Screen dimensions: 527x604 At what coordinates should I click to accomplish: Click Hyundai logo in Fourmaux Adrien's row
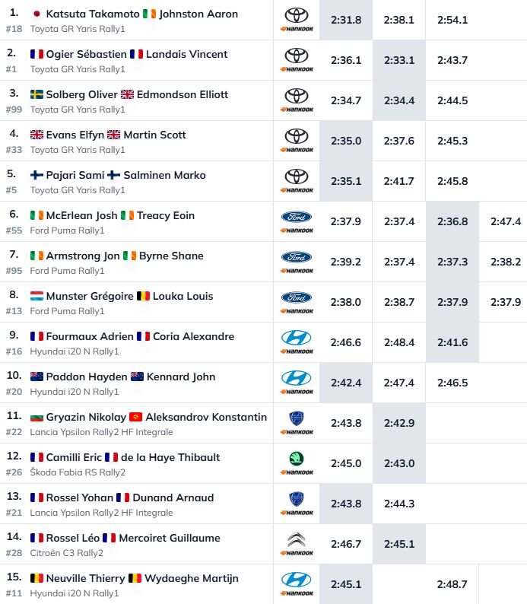click(296, 338)
